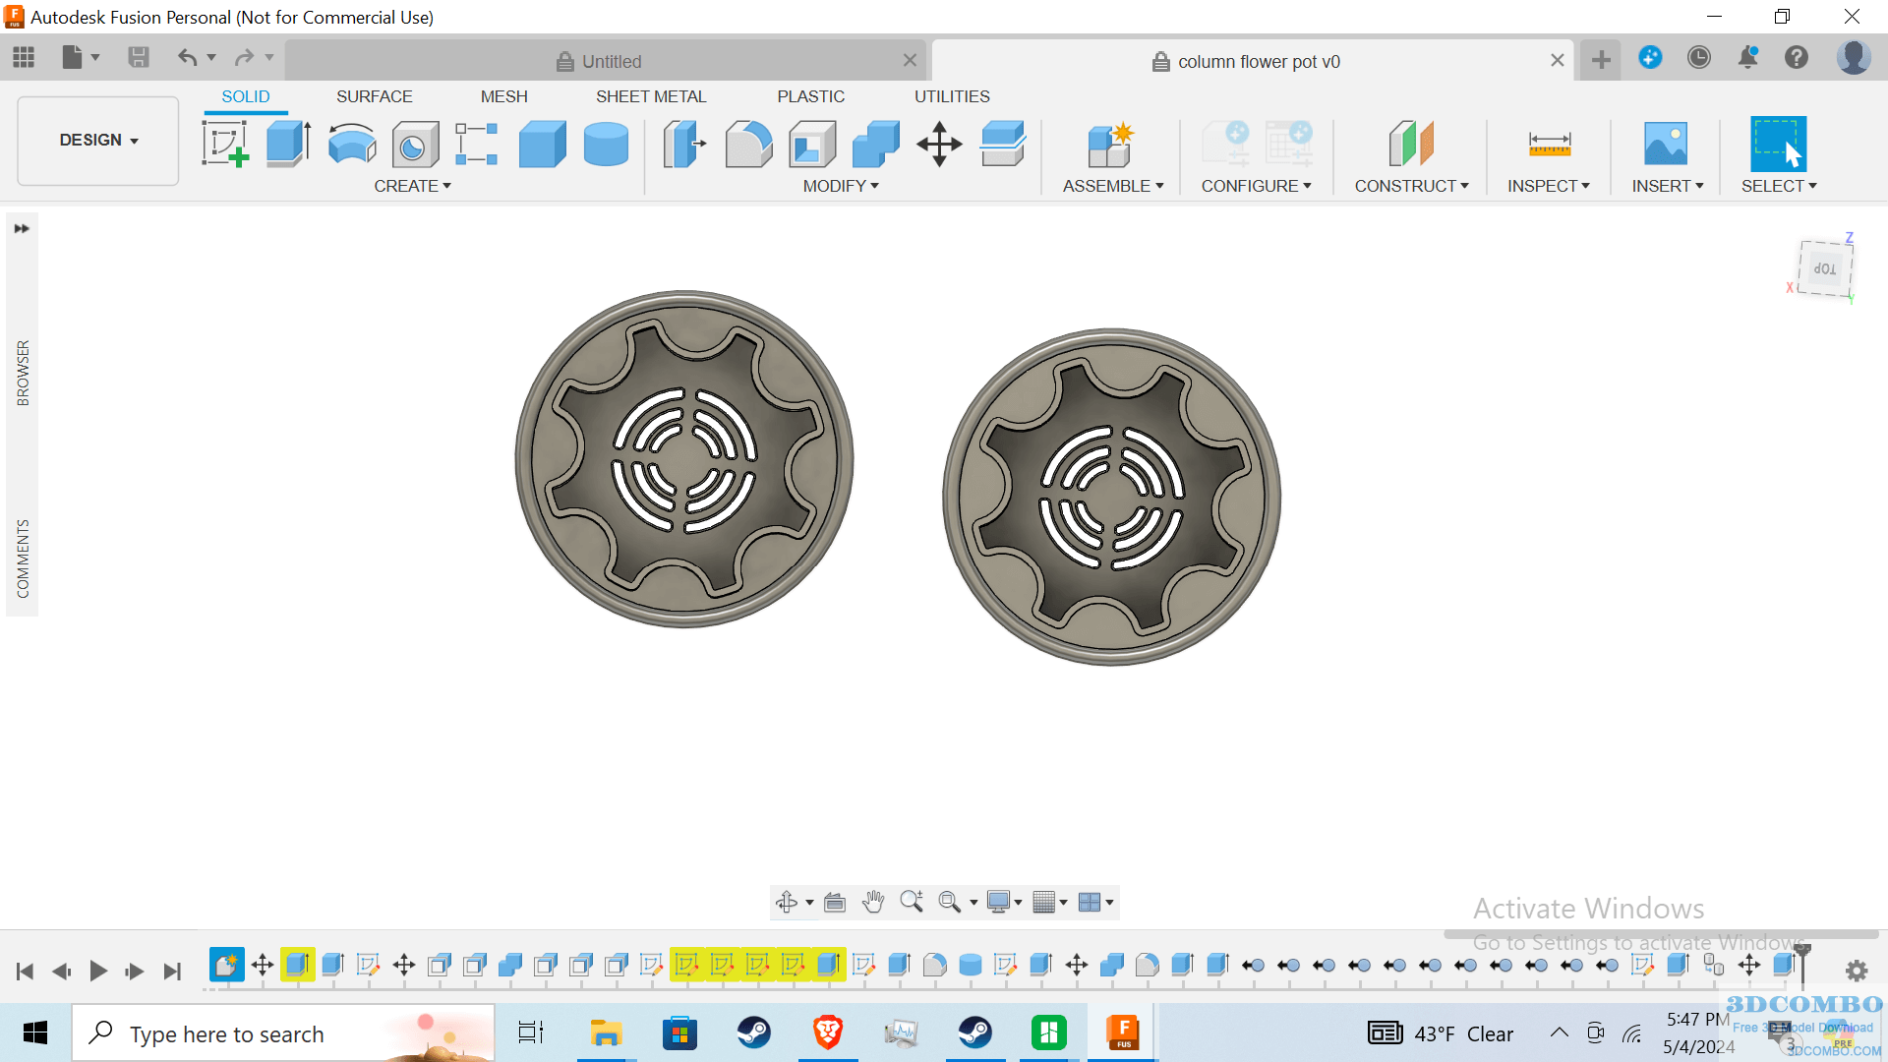Open the Untitled document tab
Image resolution: width=1888 pixels, height=1062 pixels.
611,61
